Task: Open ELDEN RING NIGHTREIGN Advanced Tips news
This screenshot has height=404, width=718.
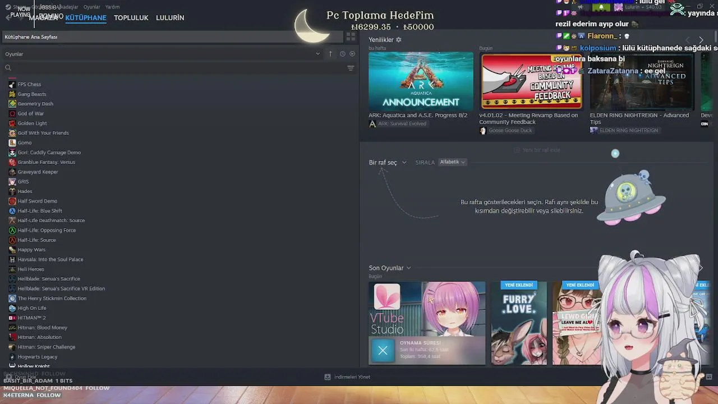Action: click(x=642, y=81)
